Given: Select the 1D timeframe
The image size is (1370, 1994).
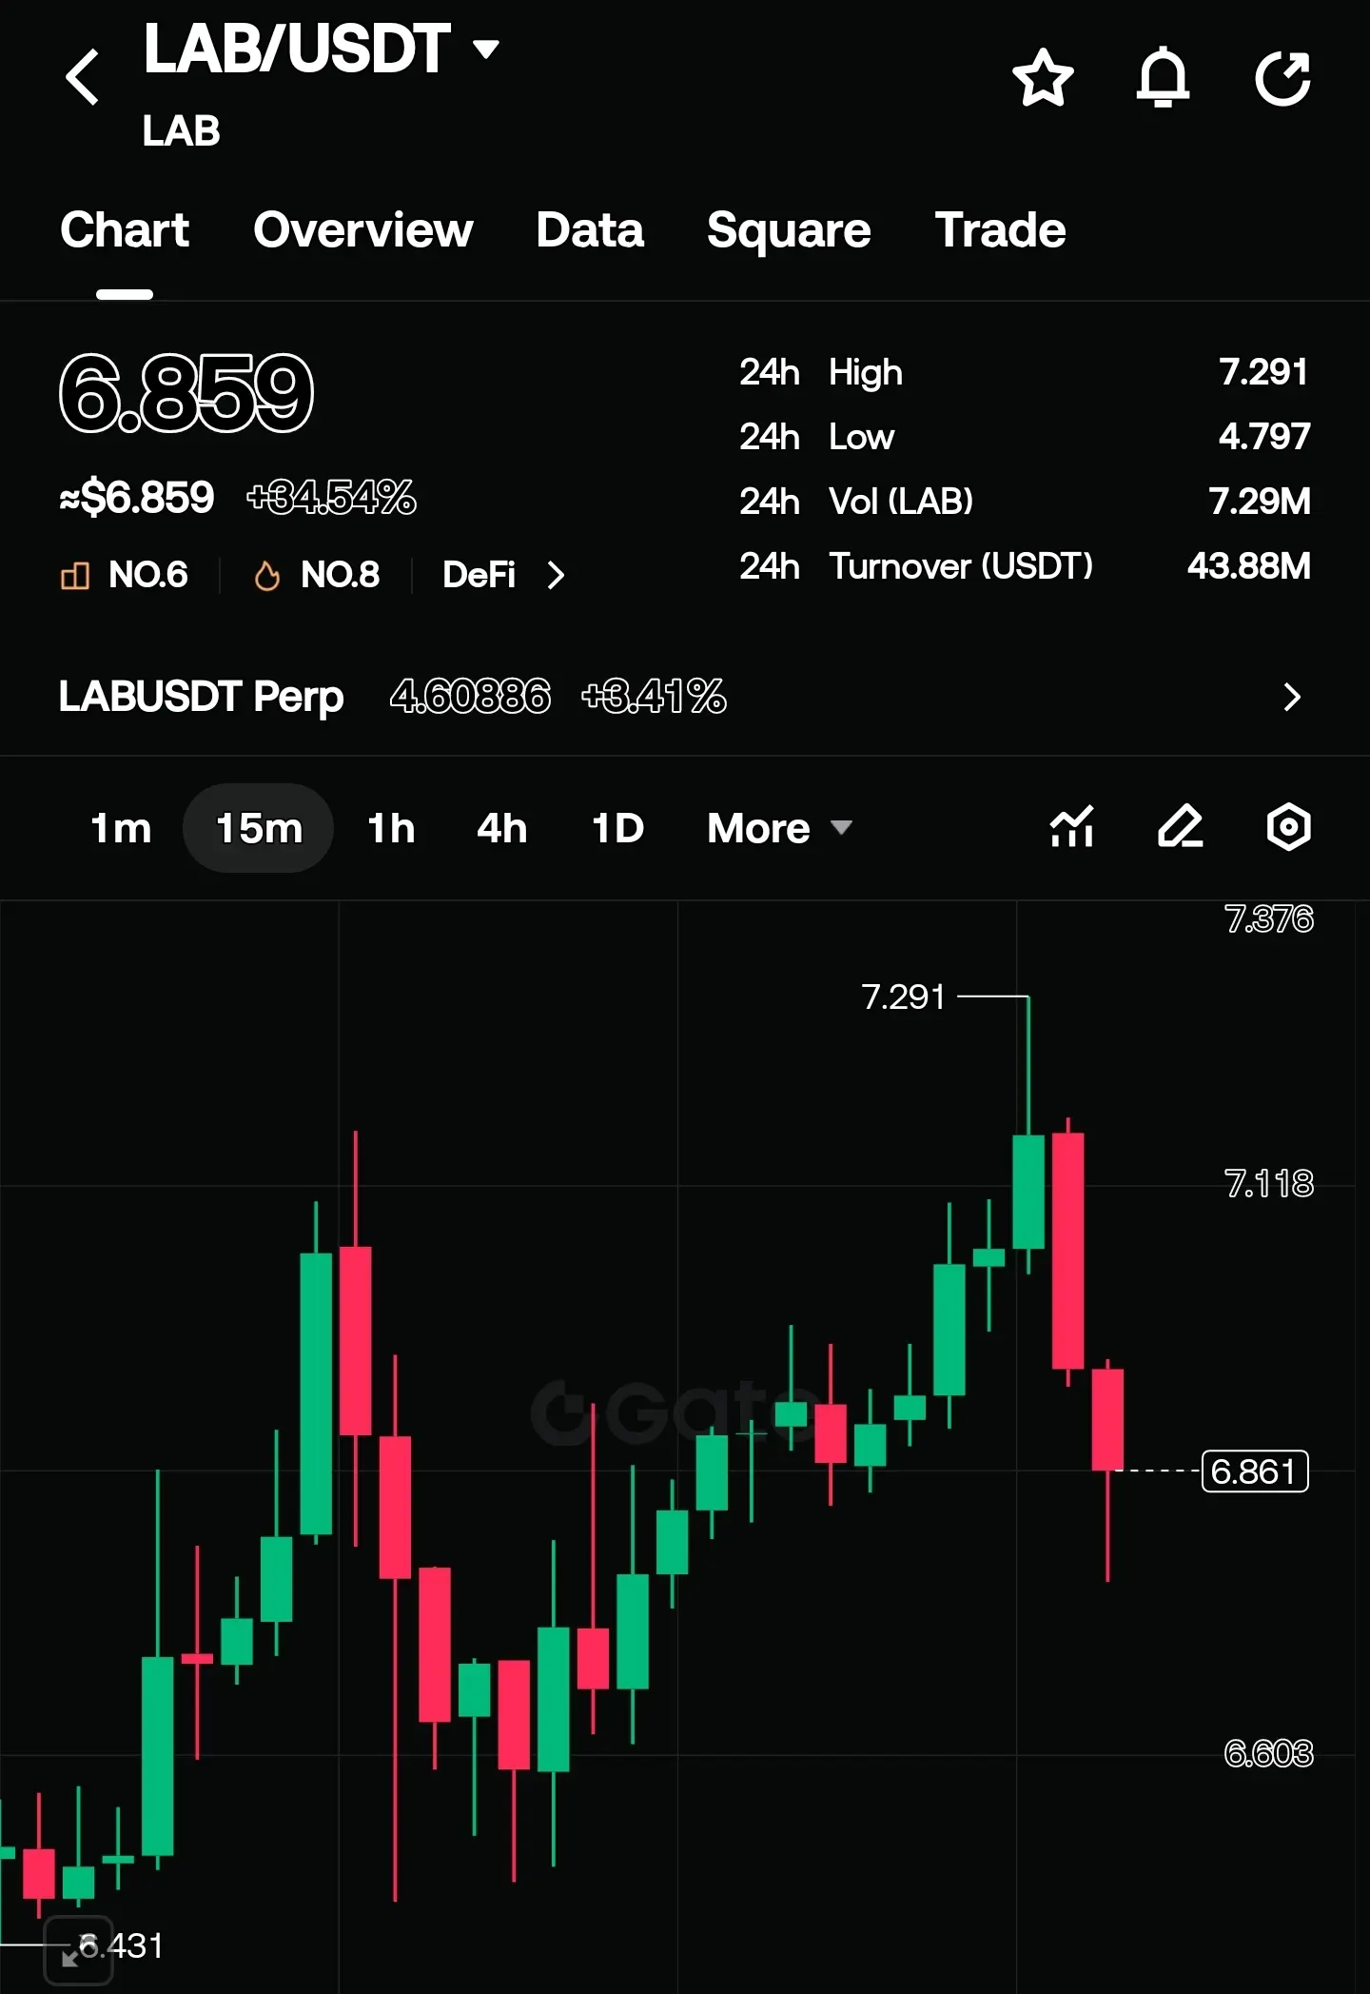Looking at the screenshot, I should tap(617, 828).
